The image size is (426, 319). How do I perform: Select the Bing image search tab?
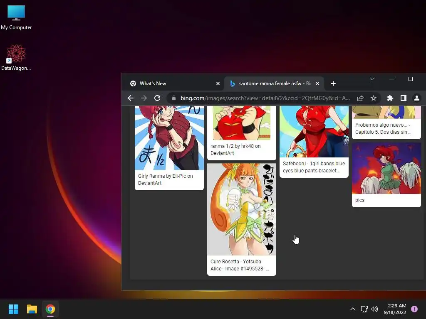coord(274,83)
